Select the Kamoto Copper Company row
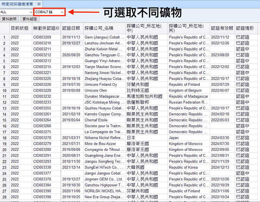 99,114
